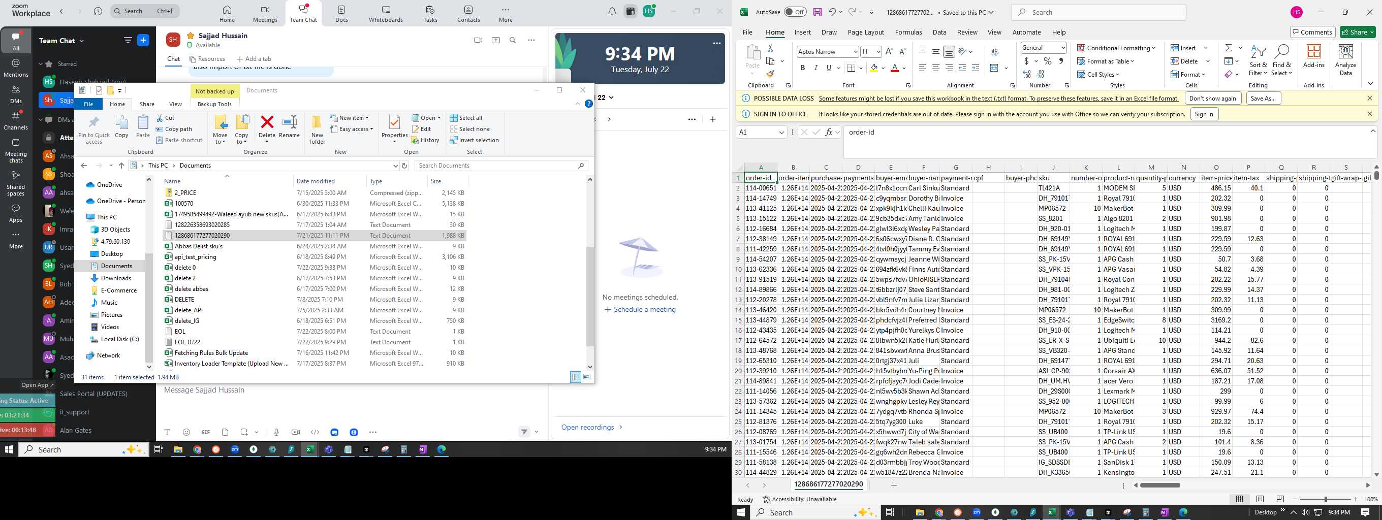Screen dimensions: 1382x520
Task: Click GIF button in Zoom message toolbar
Action: (205, 432)
